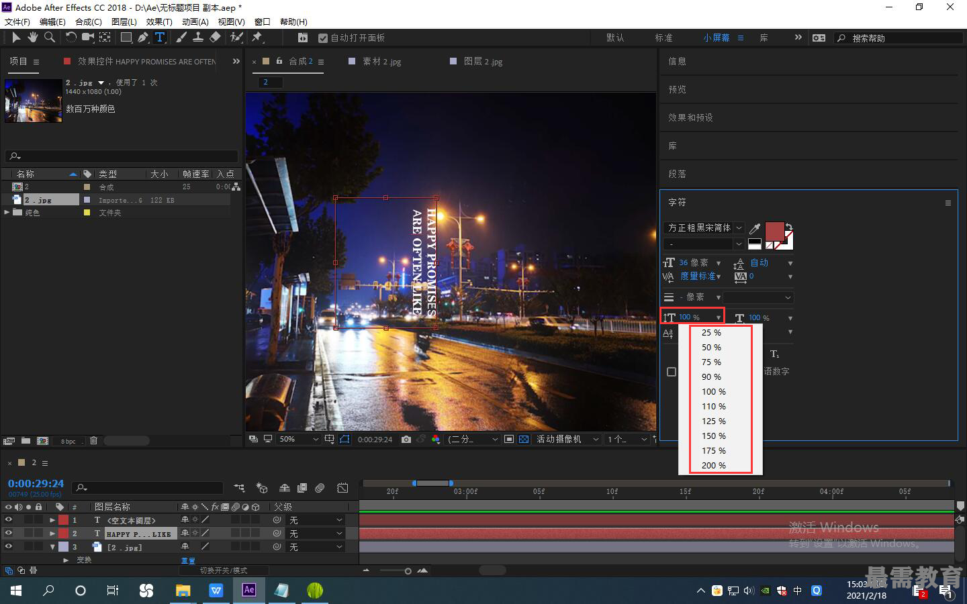
Task: Click the eyedropper in Character panel
Action: click(755, 228)
